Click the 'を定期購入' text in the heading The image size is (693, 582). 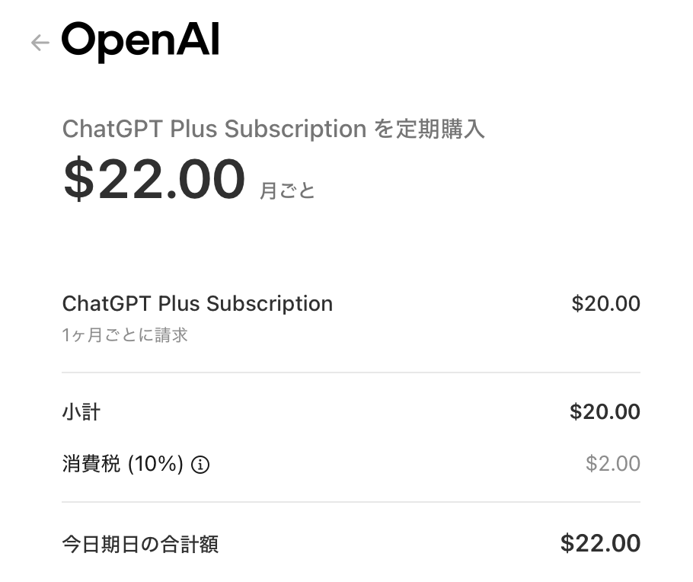[429, 129]
